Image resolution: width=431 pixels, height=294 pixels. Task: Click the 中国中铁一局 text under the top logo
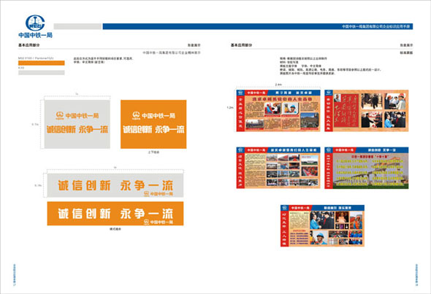(35, 35)
